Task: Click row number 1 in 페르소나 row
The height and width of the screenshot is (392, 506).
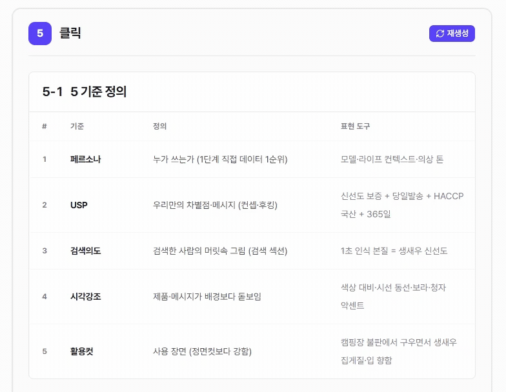Action: pos(45,159)
